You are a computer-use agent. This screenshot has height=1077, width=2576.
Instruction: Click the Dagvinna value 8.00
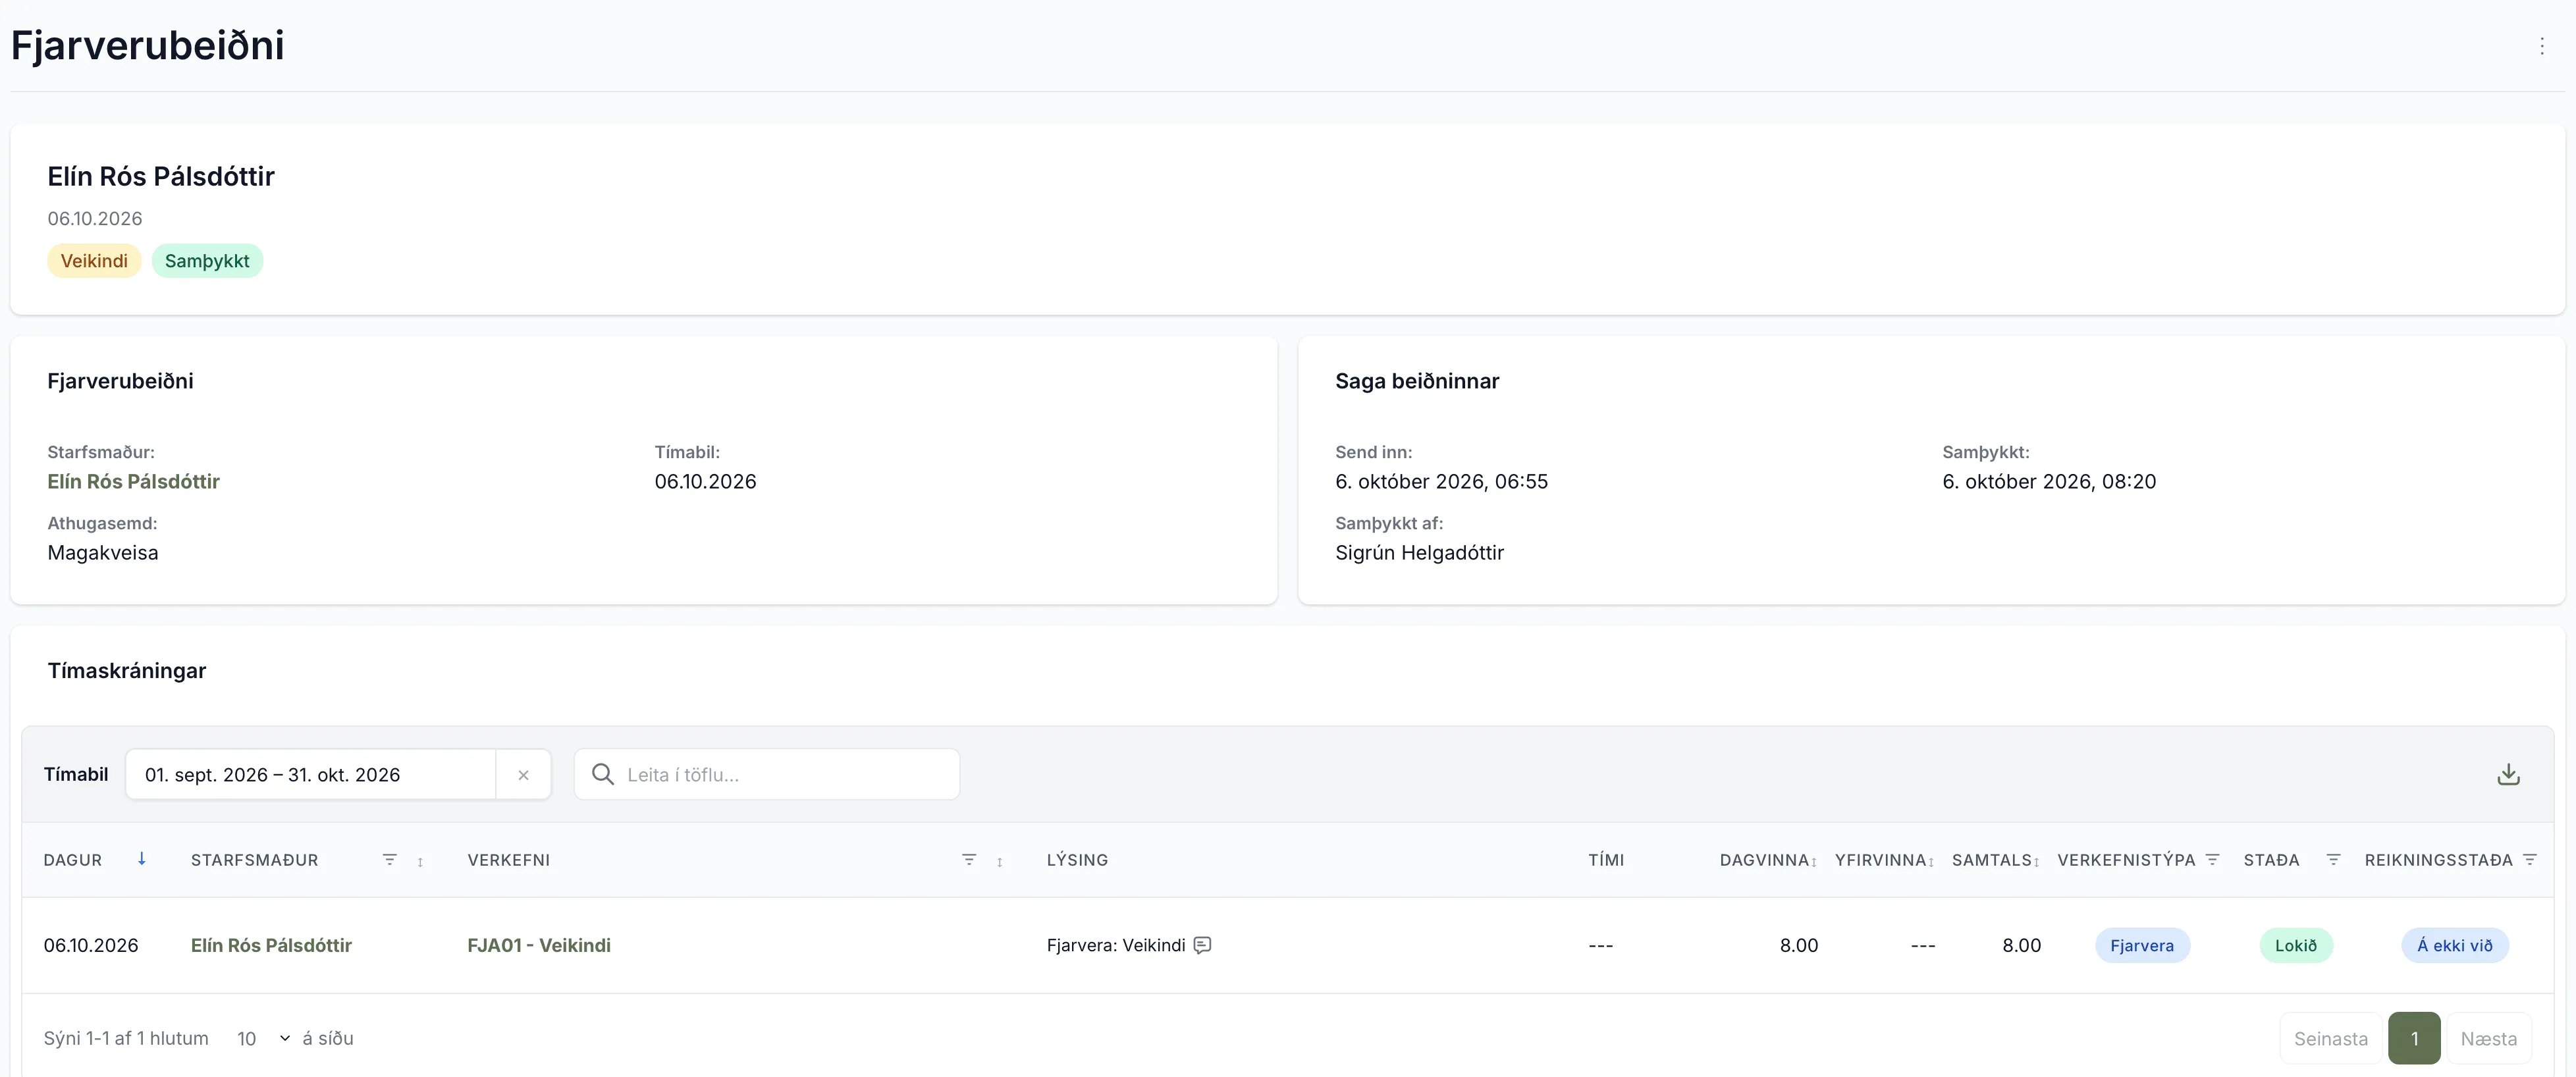[x=1798, y=945]
